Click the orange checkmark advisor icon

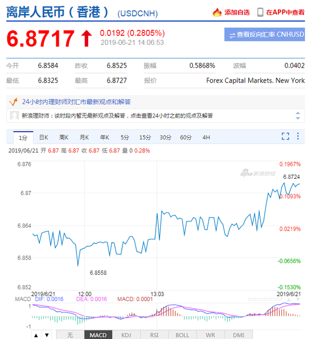pos(13,102)
